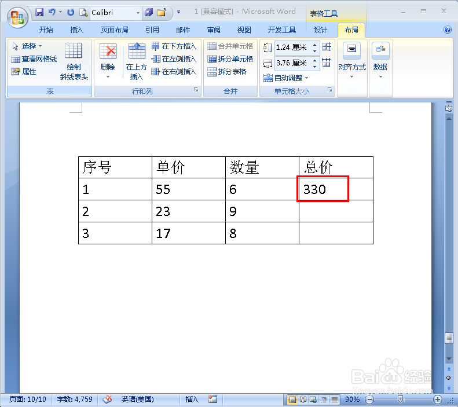Toggle 插入 overtype mode in status bar

click(192, 399)
